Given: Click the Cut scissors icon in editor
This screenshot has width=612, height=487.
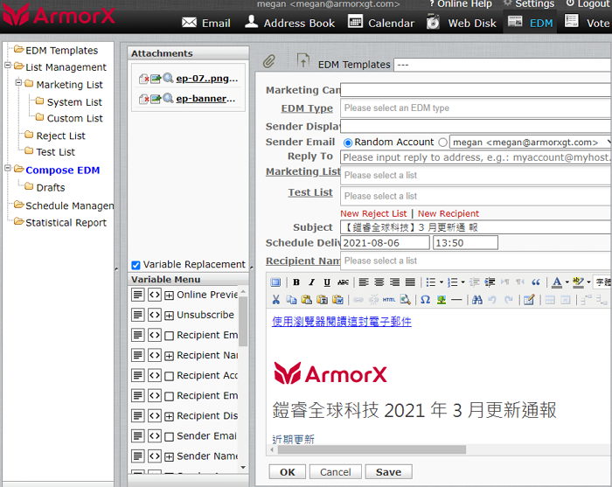Looking at the screenshot, I should coord(276,300).
